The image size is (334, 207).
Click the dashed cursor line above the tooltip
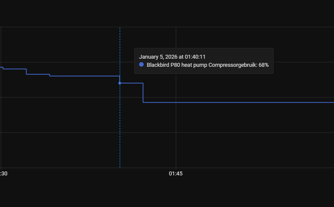click(120, 37)
